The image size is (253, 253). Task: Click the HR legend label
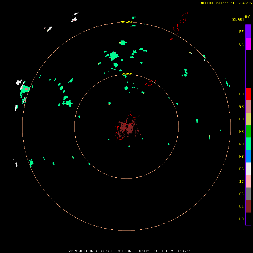click(x=241, y=132)
